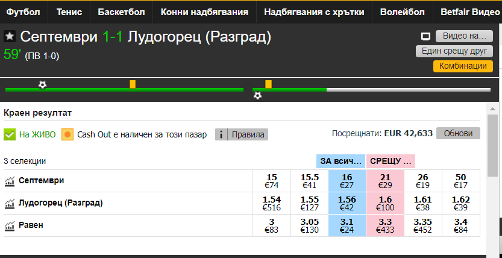Click the live video monitor icon

point(425,37)
